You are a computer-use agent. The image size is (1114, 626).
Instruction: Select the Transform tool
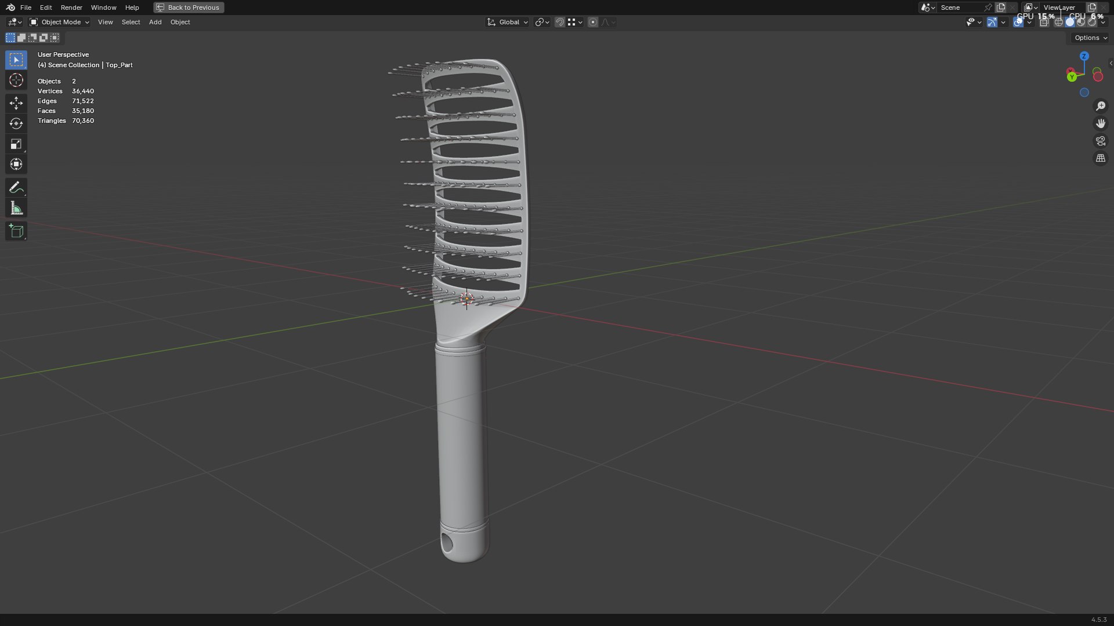click(16, 164)
